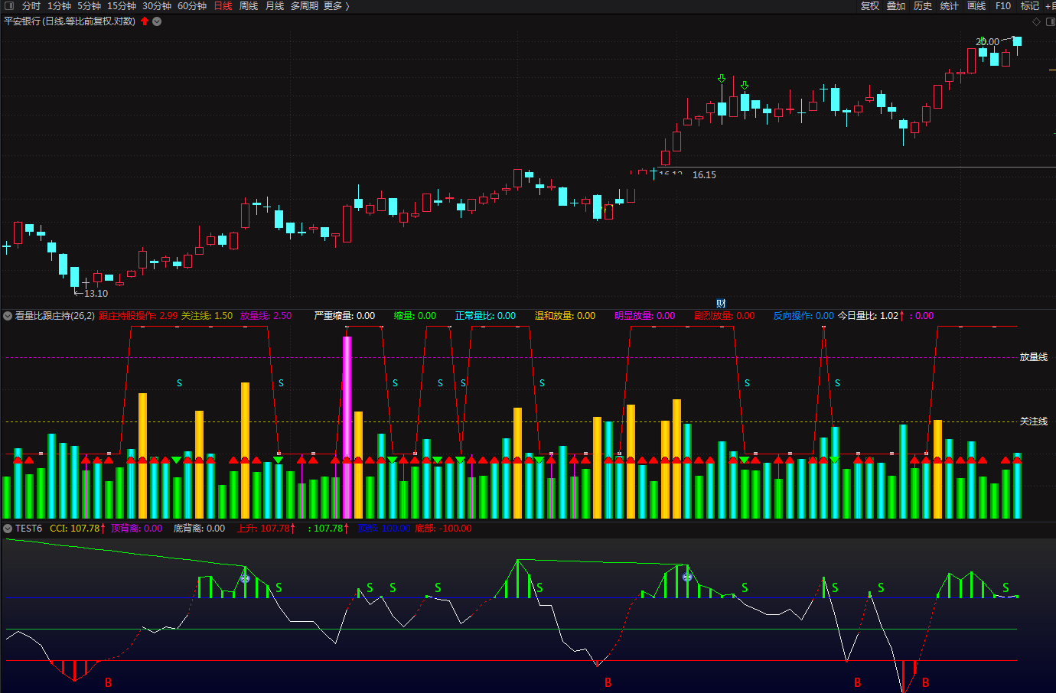
Task: Click the 平安银行 (日线.等比前复权.对数) title
Action: [70, 21]
